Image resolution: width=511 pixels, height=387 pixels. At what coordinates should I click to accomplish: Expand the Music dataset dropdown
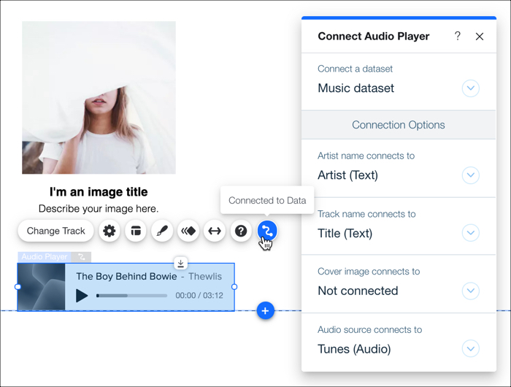pyautogui.click(x=471, y=88)
